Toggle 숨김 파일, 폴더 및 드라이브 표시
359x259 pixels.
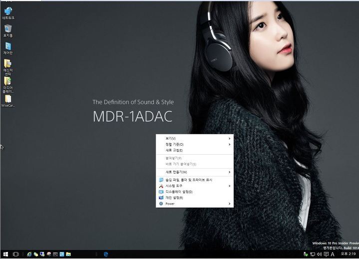pyautogui.click(x=195, y=180)
